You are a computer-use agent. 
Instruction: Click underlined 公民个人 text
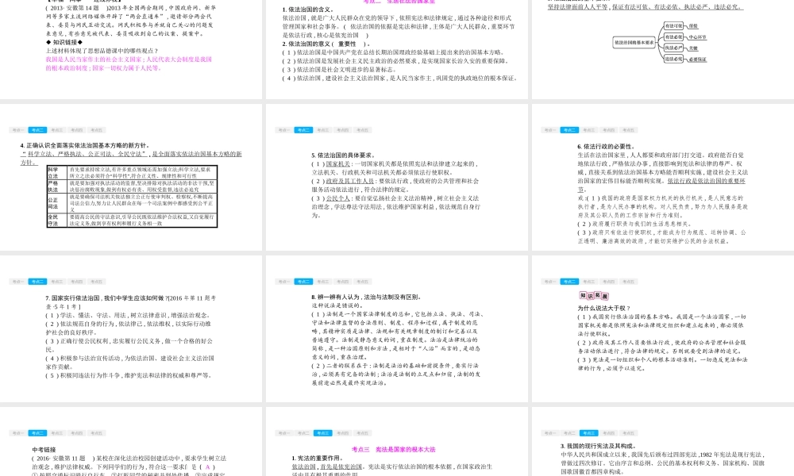pos(337,198)
